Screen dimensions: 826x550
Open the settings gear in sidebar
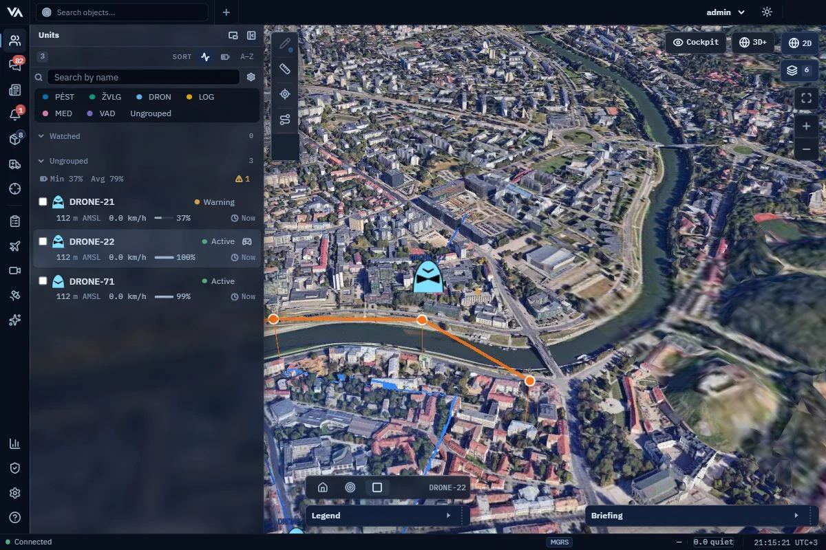pyautogui.click(x=15, y=493)
